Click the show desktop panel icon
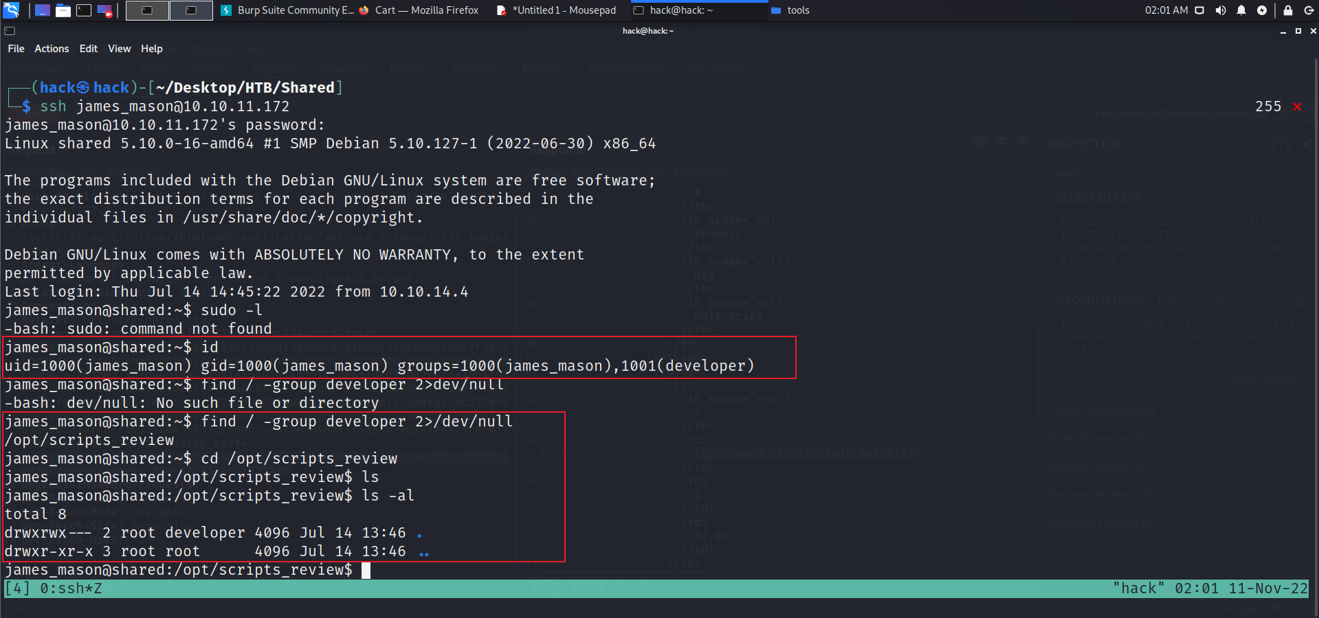This screenshot has height=618, width=1319. (43, 10)
